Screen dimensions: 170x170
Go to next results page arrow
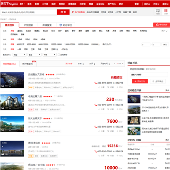click(122, 64)
